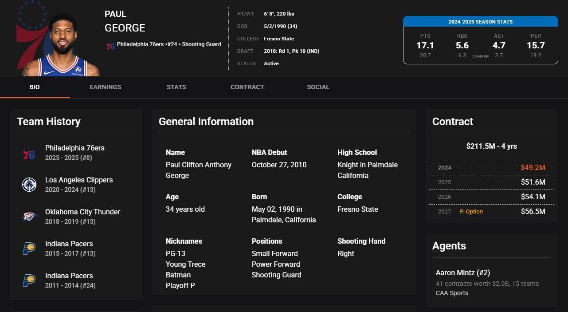Screen dimensions: 568x312
Task: Click the Oklahoma City Thunder team name
Action: pos(82,212)
